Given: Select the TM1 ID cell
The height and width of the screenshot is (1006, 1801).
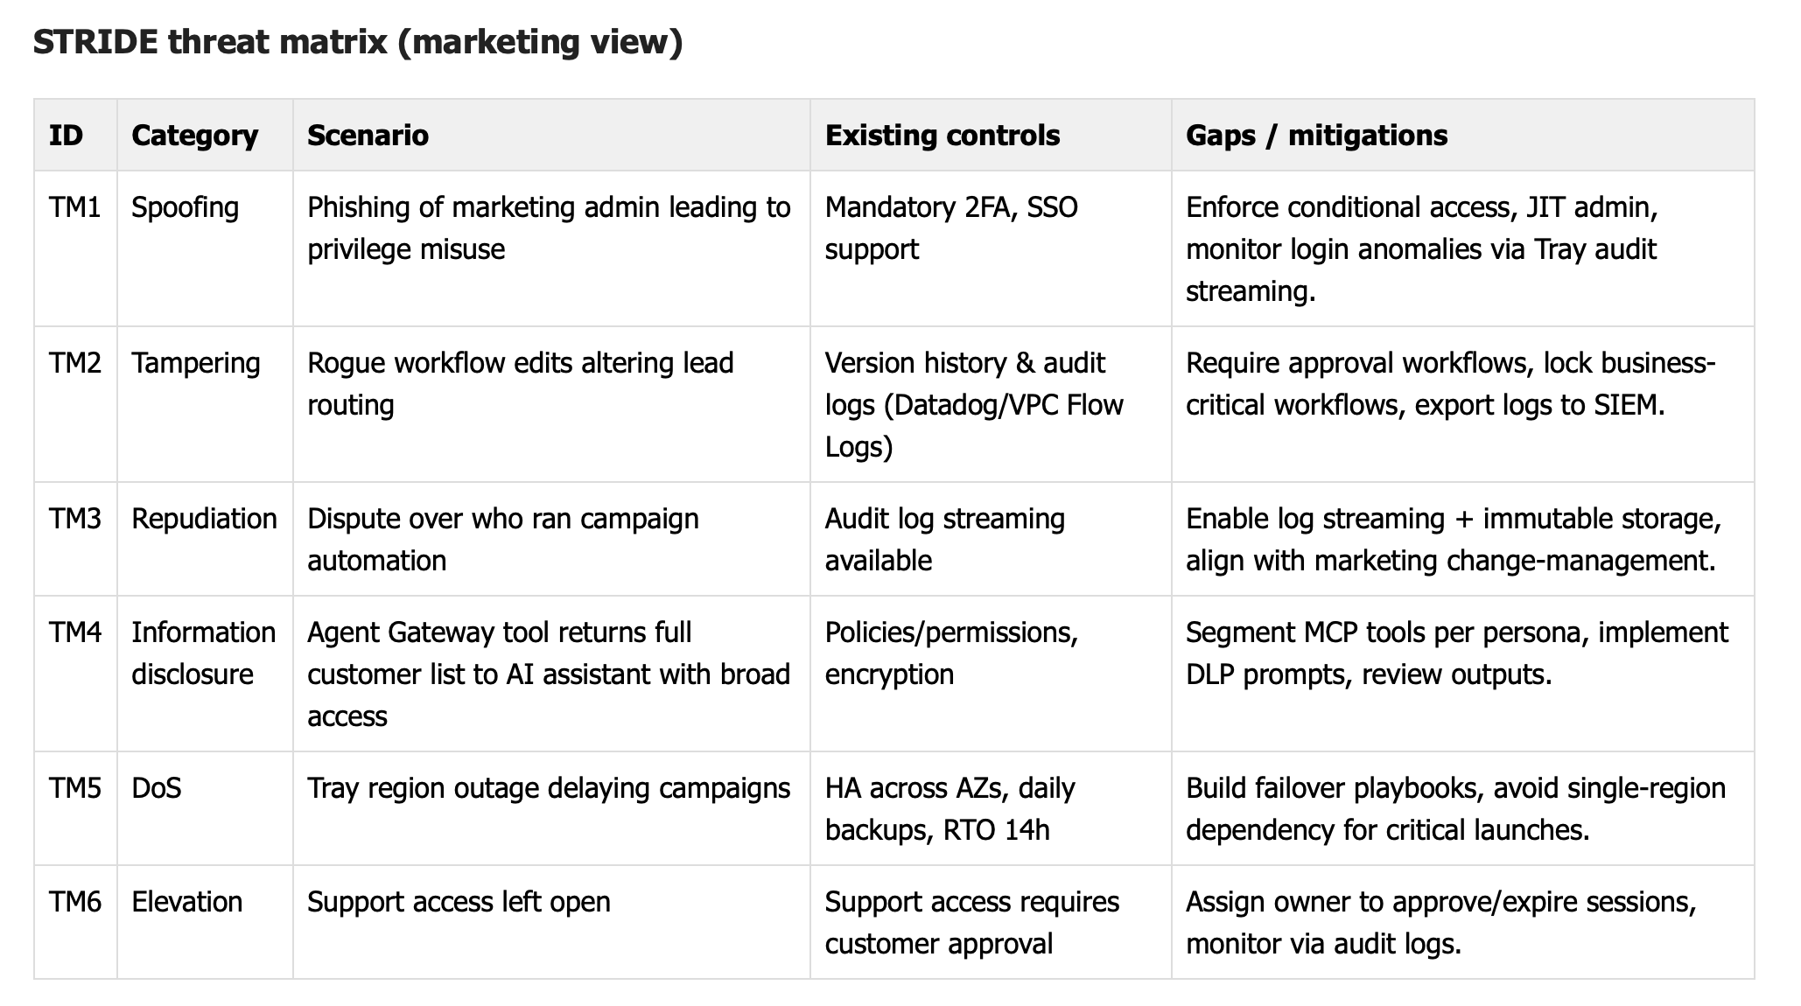Looking at the screenshot, I should [74, 207].
